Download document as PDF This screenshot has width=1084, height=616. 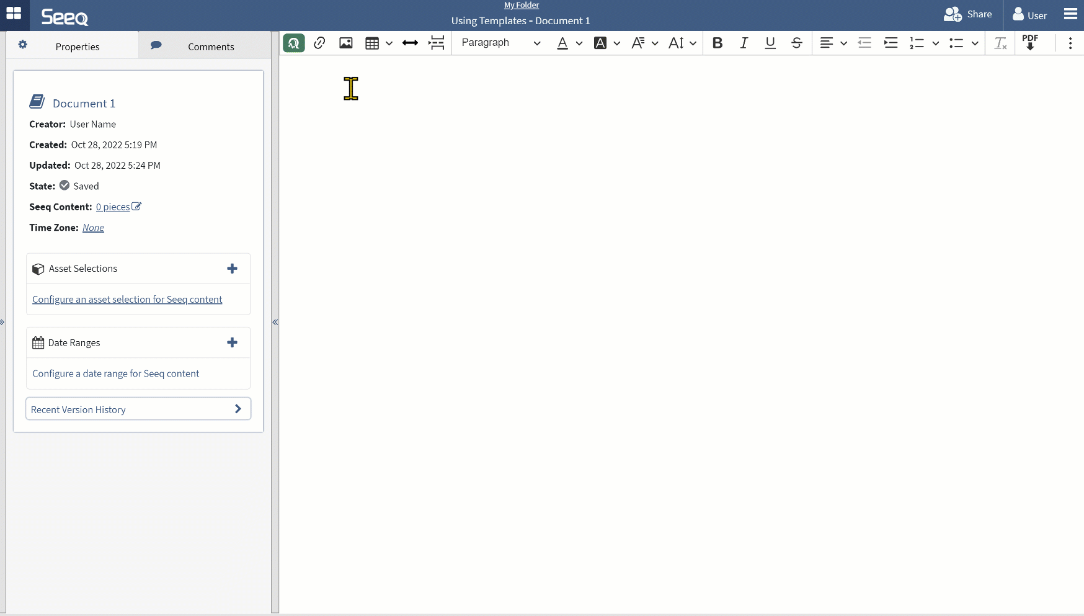click(1030, 43)
